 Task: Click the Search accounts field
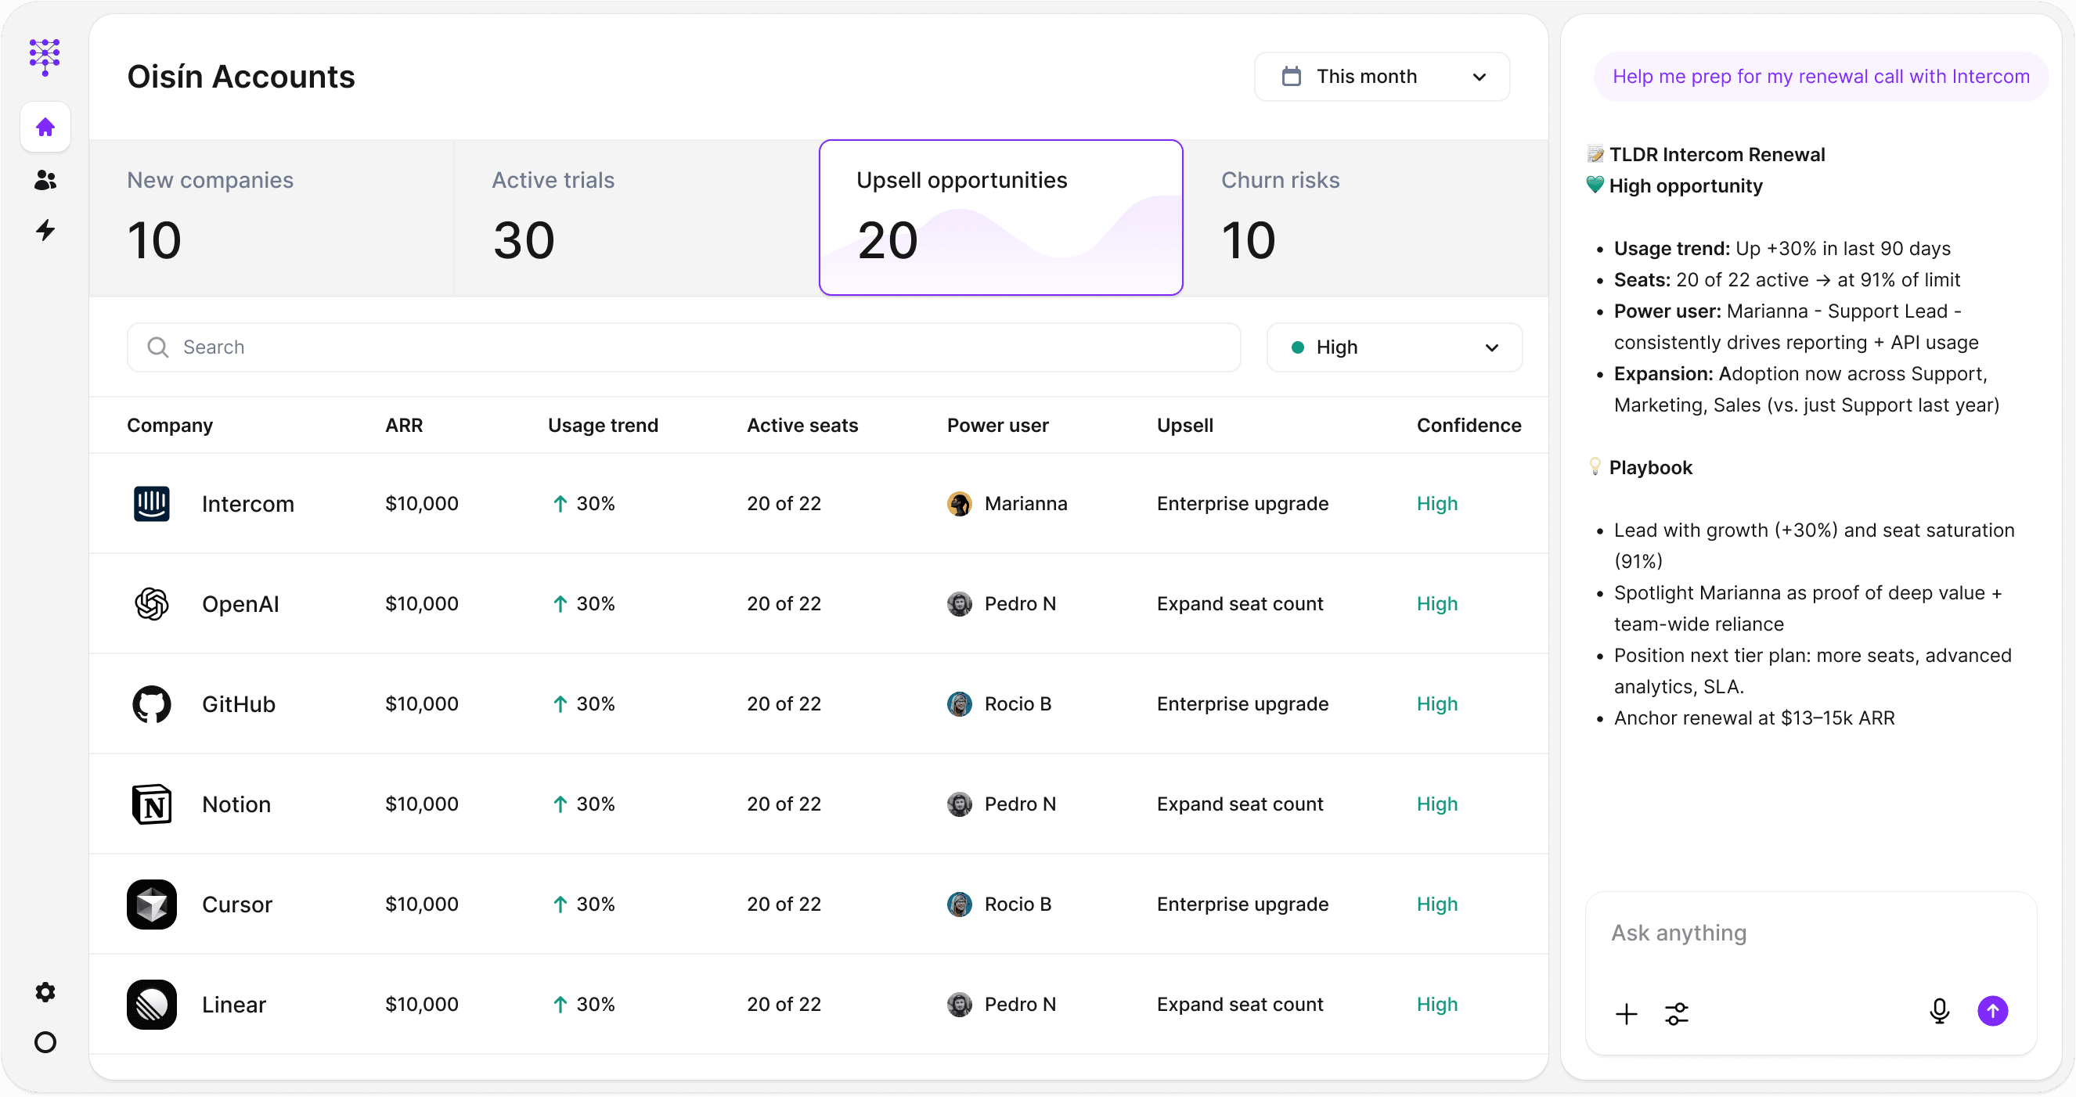pos(683,347)
